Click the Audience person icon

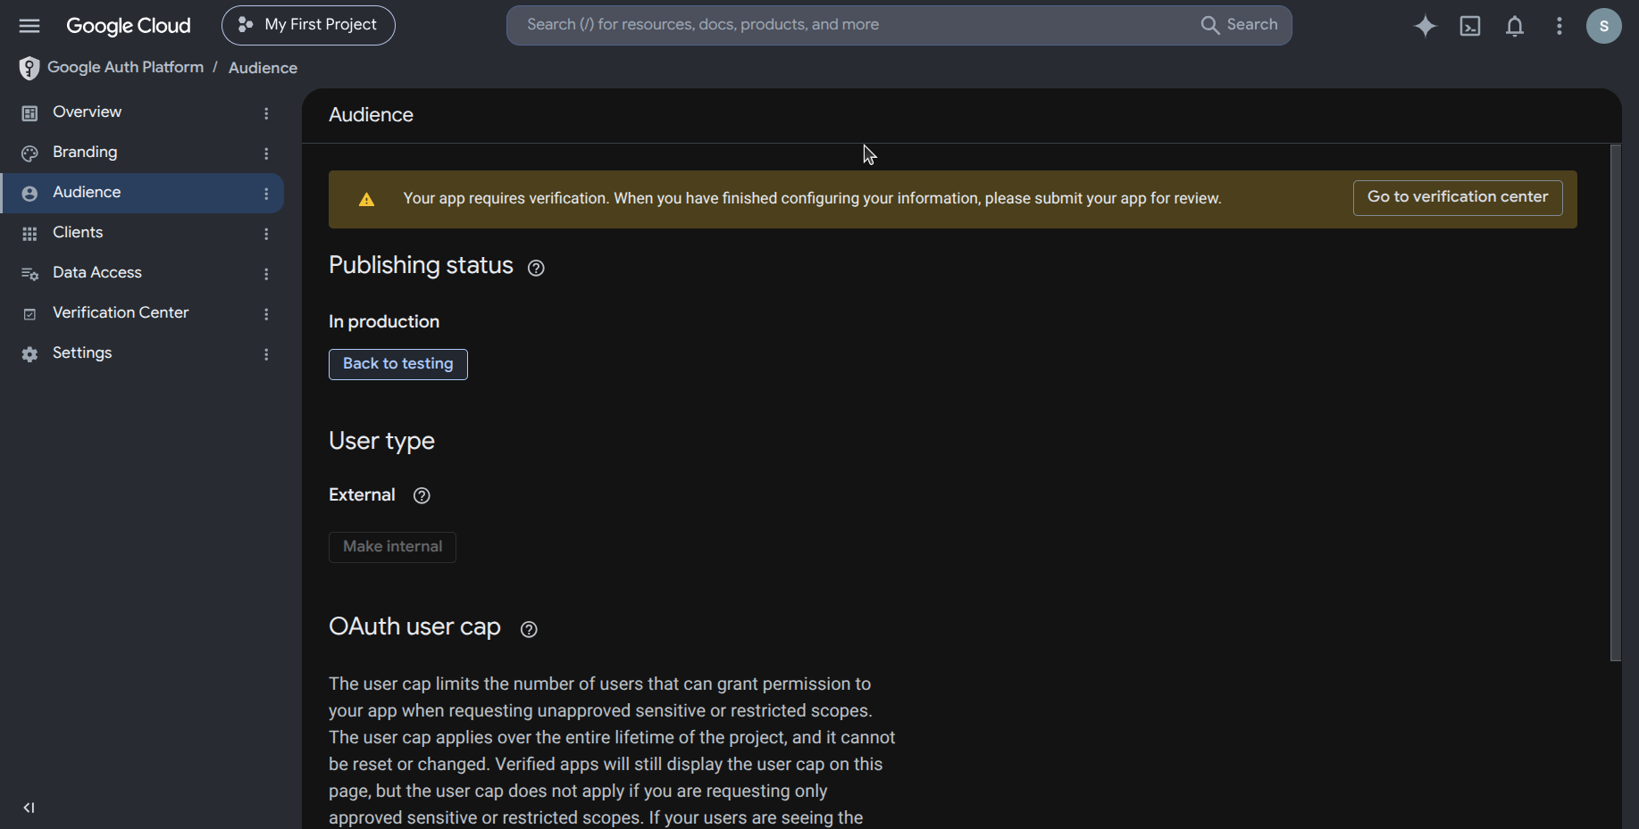29,194
